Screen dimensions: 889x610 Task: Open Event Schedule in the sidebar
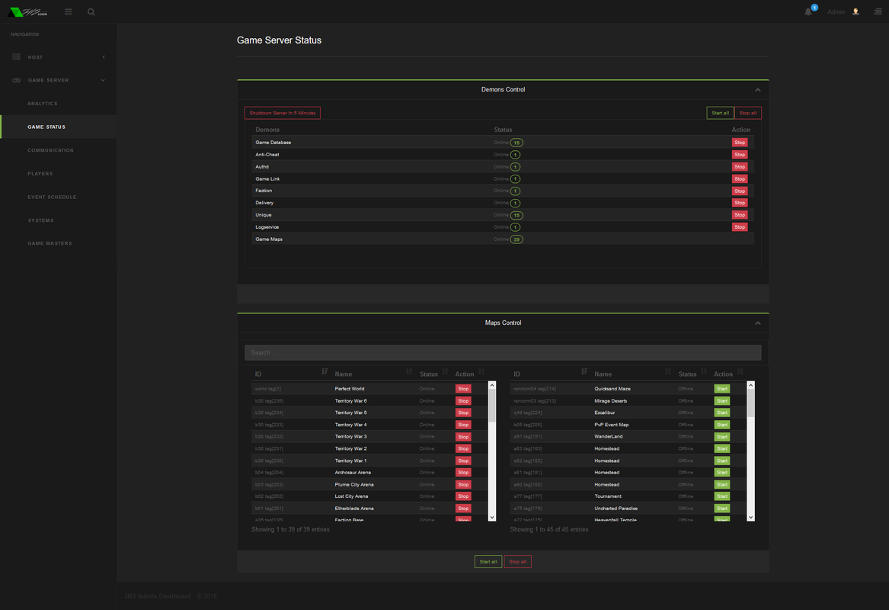52,197
